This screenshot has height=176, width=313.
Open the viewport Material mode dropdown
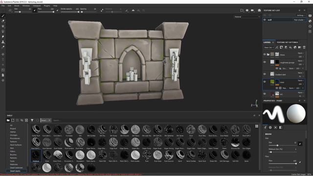[247, 17]
